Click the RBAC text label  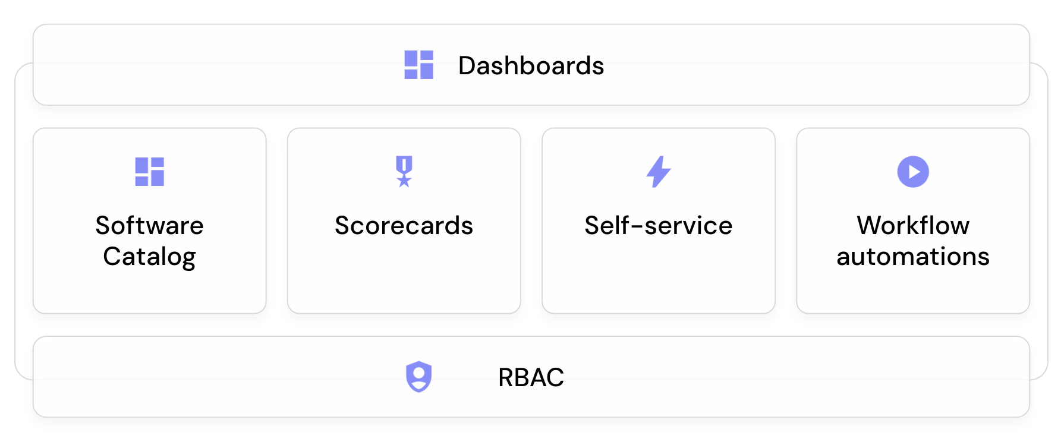(x=531, y=377)
